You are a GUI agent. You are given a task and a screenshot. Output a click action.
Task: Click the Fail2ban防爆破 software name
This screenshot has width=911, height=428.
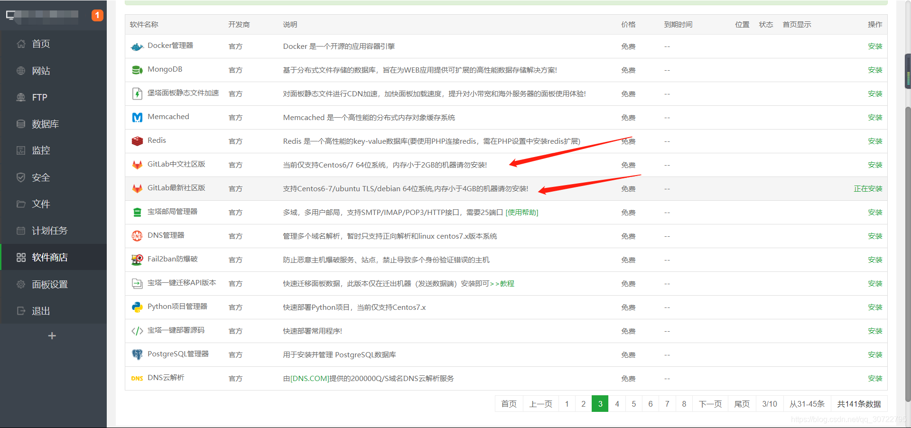coord(173,259)
